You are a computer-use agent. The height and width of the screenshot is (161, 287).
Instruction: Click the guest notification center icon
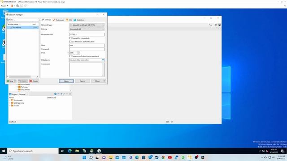282,151
